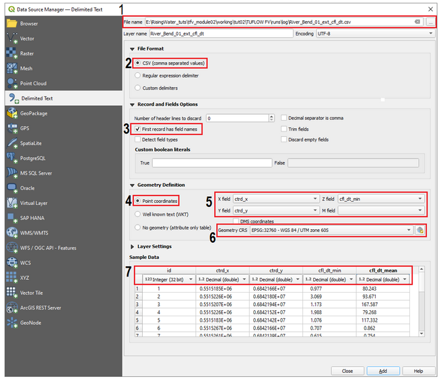
Task: Expand the Layer Settings section
Action: [x=133, y=246]
